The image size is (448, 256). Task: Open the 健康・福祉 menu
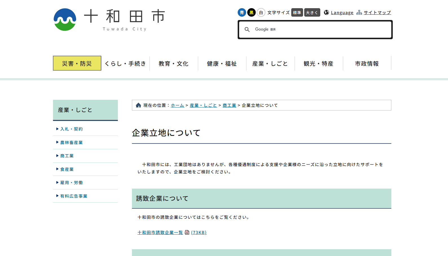[222, 63]
